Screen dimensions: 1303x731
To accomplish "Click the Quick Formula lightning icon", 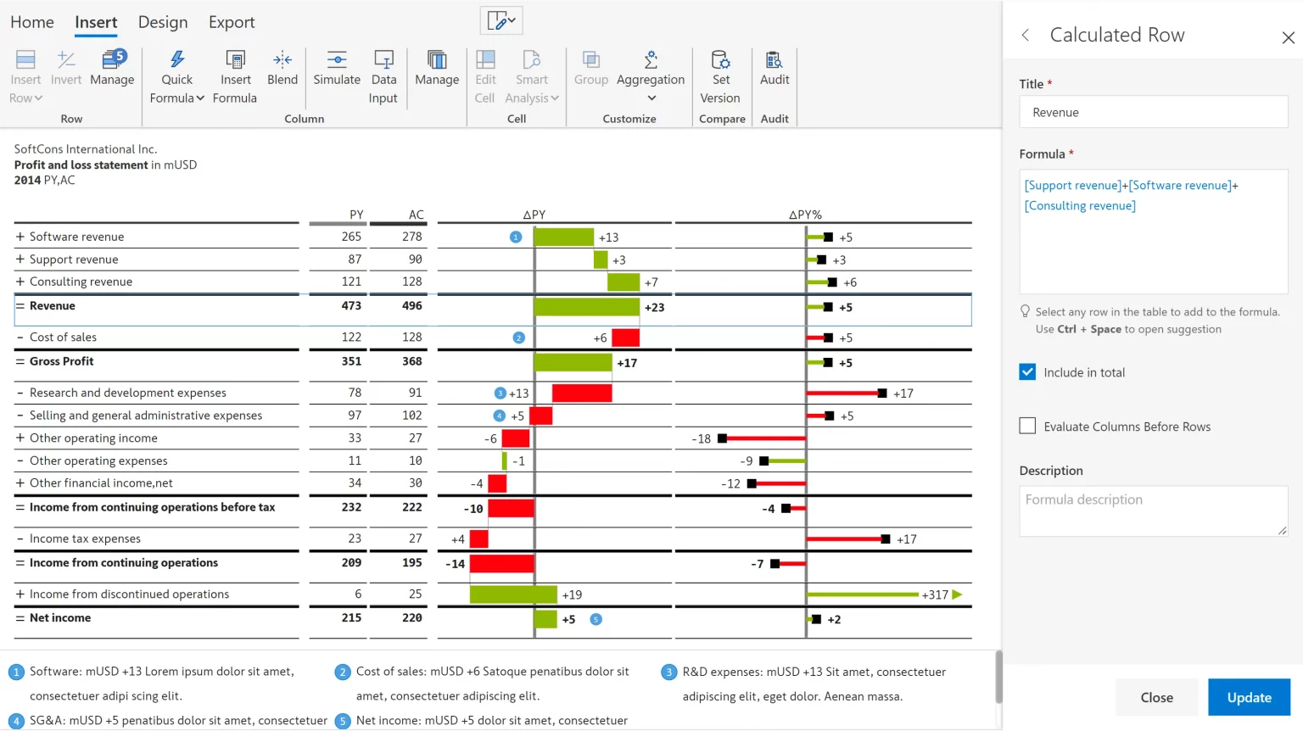I will pos(176,59).
